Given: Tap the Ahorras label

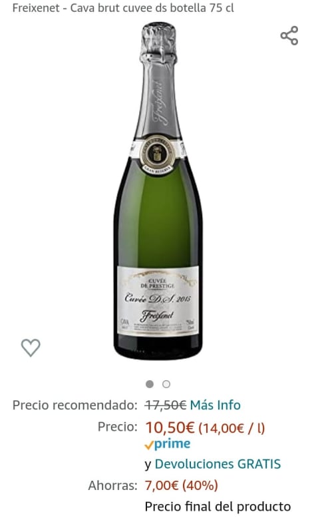Looking at the screenshot, I should pos(113,485).
